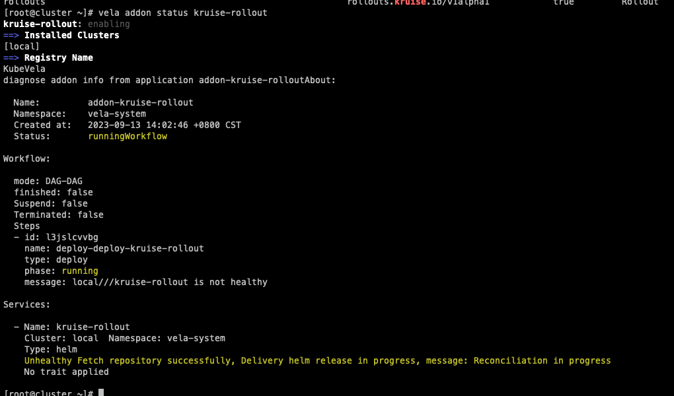Click the 'vela addon status kruise-rollout' command
This screenshot has height=396, width=674.
pos(182,13)
